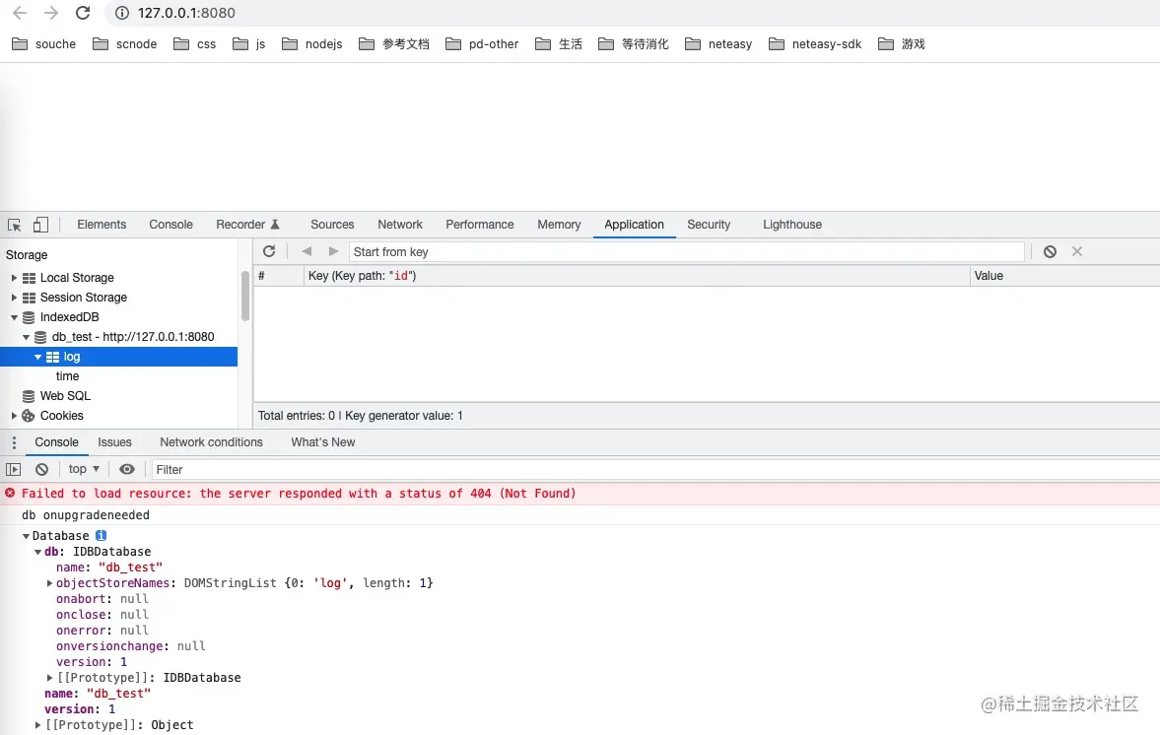The width and height of the screenshot is (1160, 735).
Task: Delete selected entry with X icon
Action: (x=1077, y=251)
